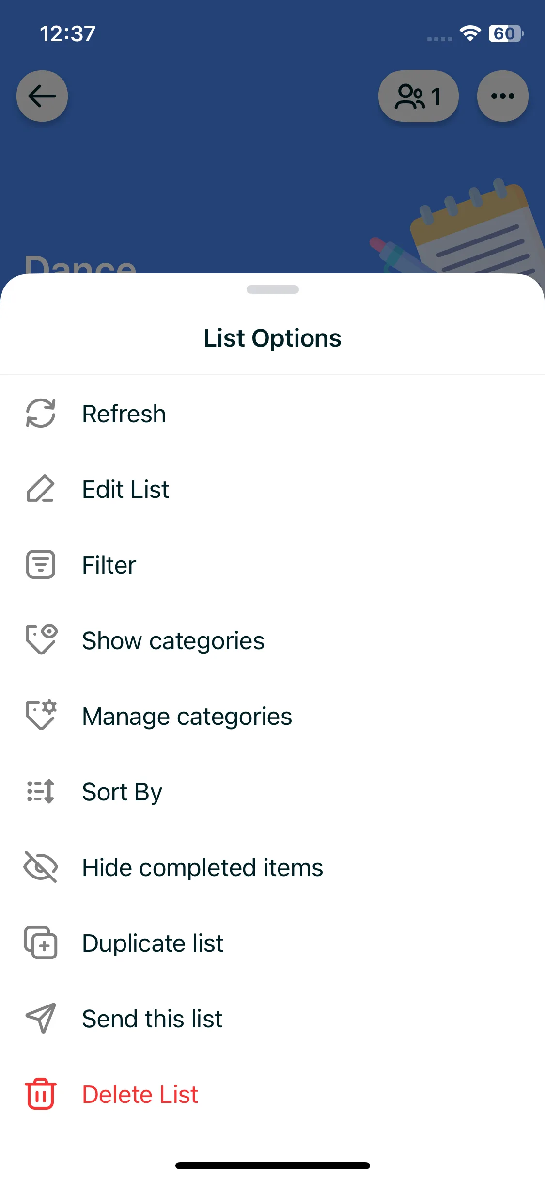Open the Filter option

[x=109, y=565]
